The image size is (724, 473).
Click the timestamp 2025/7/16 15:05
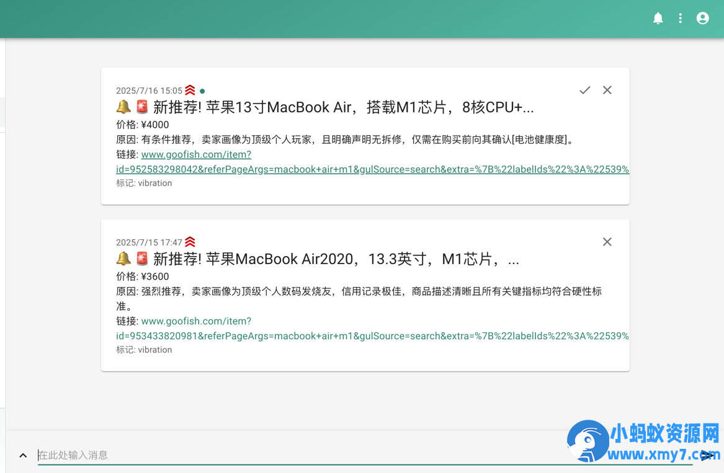click(x=149, y=91)
